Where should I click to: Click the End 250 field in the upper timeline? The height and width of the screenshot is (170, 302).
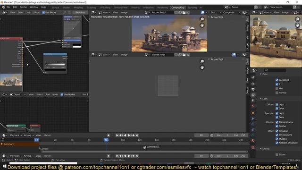click(x=240, y=136)
